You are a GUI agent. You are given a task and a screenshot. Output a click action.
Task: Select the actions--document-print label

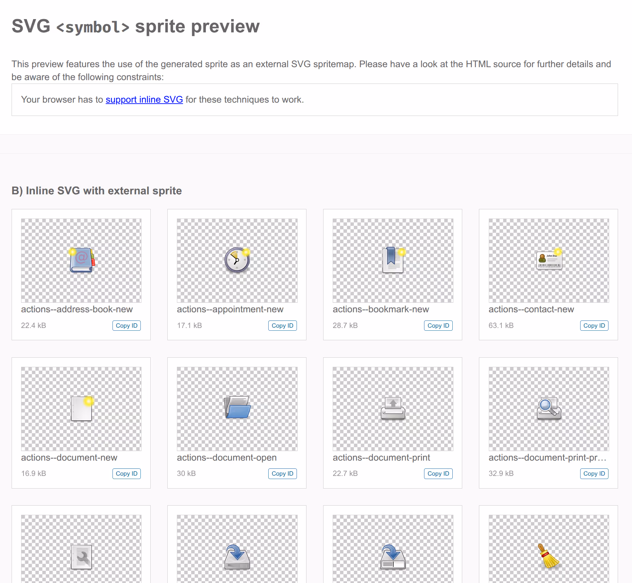click(381, 458)
